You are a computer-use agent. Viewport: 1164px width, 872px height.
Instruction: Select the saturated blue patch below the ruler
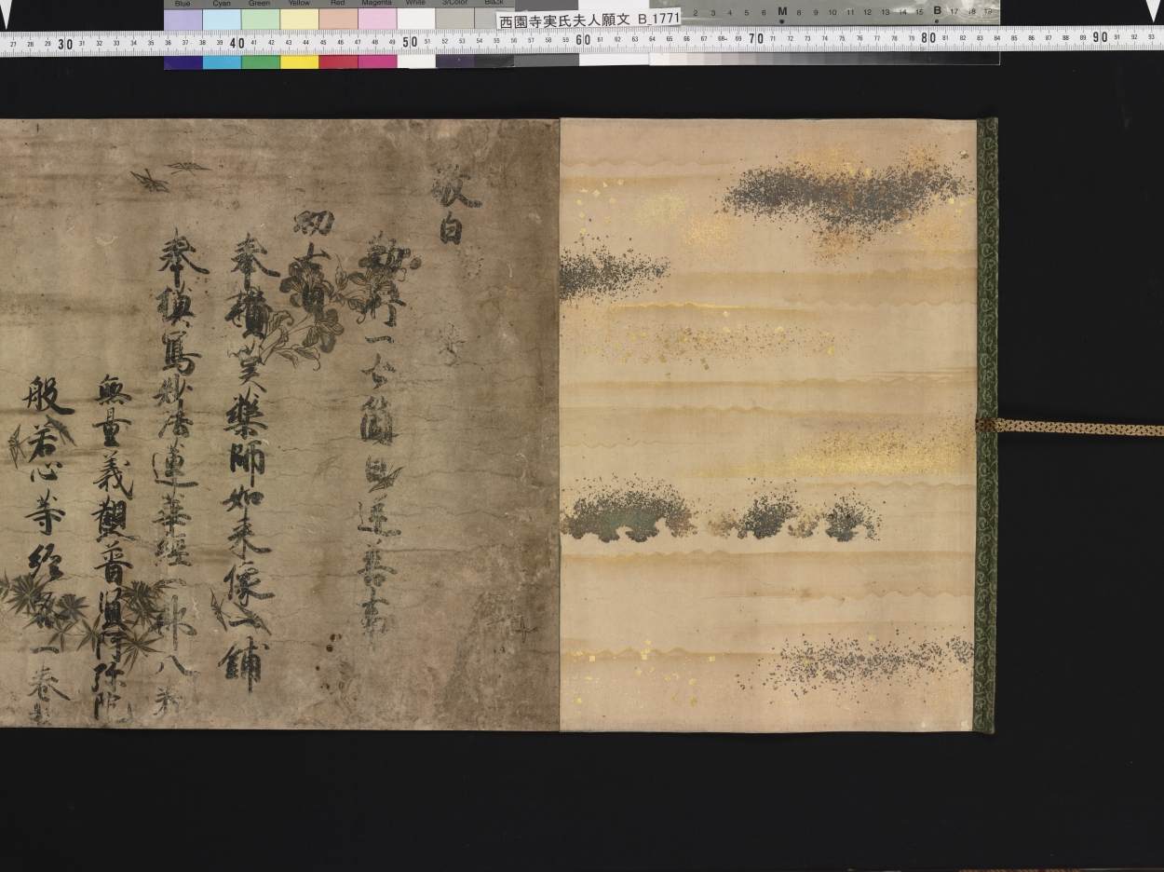click(183, 61)
